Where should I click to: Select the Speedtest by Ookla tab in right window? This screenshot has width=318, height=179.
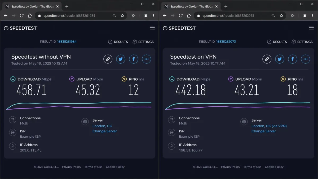click(x=191, y=6)
